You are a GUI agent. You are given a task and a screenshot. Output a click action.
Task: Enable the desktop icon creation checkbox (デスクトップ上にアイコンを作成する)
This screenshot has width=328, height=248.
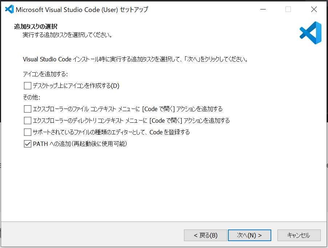[28, 86]
